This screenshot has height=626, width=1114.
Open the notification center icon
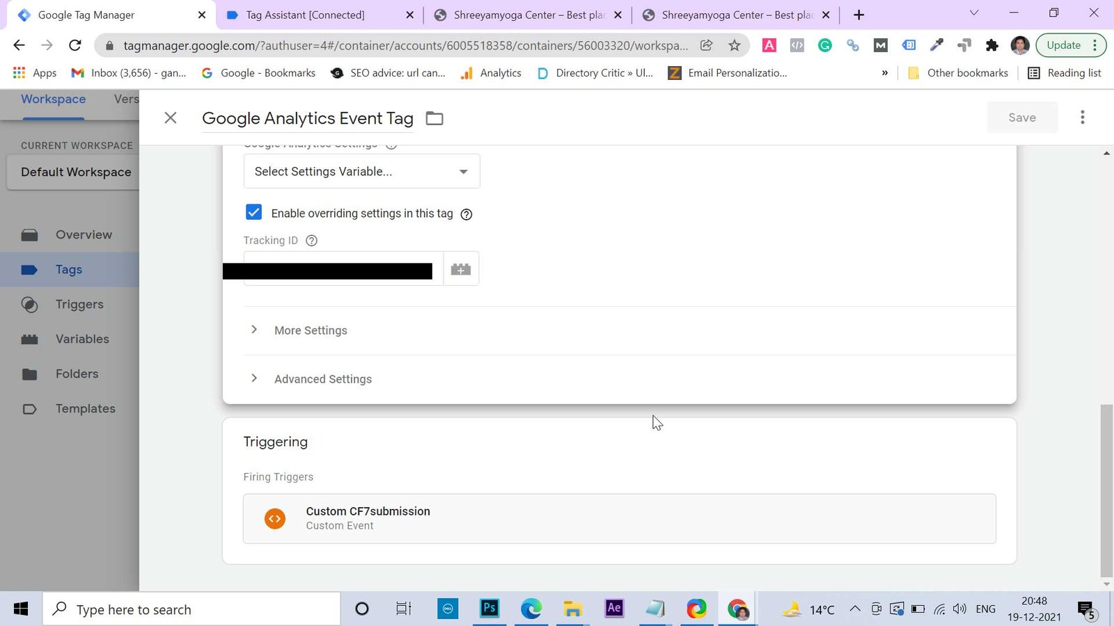point(1086,610)
